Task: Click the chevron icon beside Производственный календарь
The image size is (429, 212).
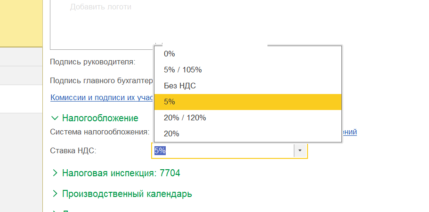Action: (55, 194)
